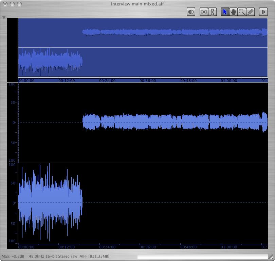This screenshot has width=275, height=261.
Task: Click the yellow minimize window button
Action: (x=12, y=4)
